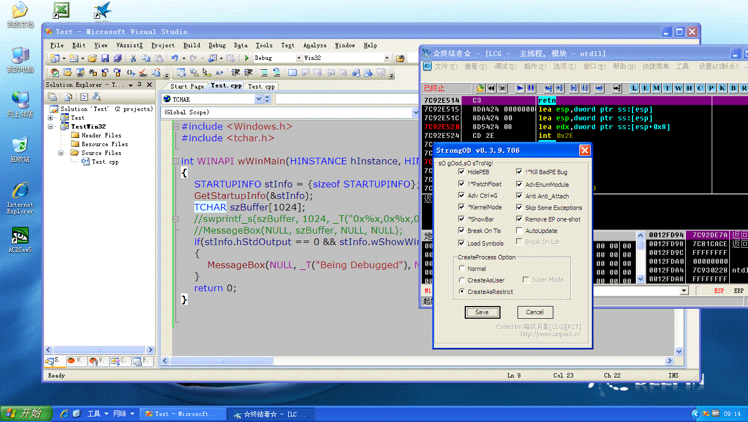Open Solution Explorer window position dropdown arrow
Image resolution: width=748 pixels, height=422 pixels.
pos(130,85)
